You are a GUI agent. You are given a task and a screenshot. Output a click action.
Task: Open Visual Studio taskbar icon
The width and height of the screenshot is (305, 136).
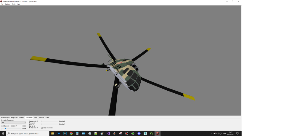(108, 134)
